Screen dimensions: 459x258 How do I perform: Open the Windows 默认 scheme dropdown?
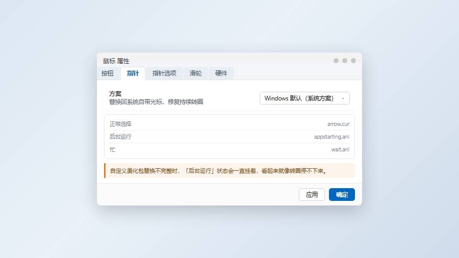tap(304, 98)
